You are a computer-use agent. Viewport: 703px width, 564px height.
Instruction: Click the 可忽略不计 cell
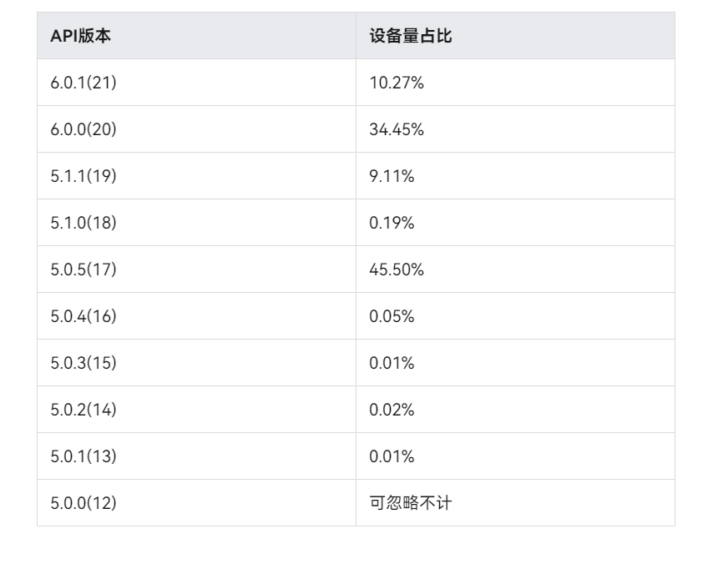click(411, 503)
